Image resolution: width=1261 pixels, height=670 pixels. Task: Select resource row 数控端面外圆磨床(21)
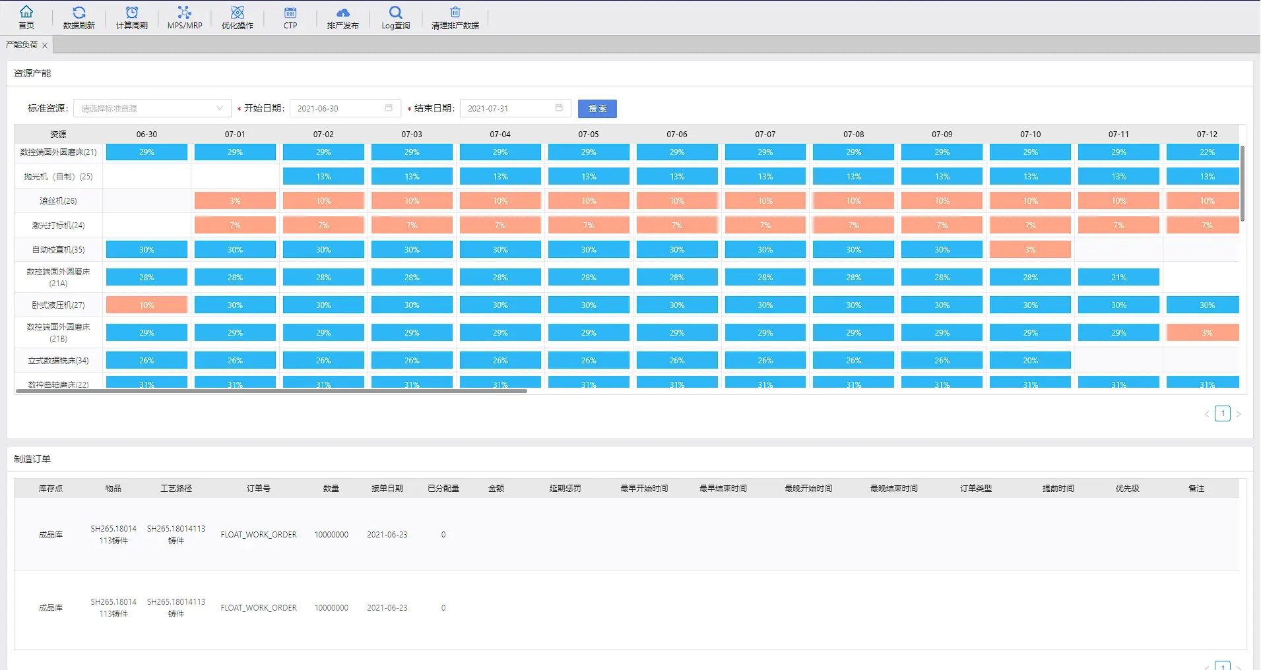[58, 152]
